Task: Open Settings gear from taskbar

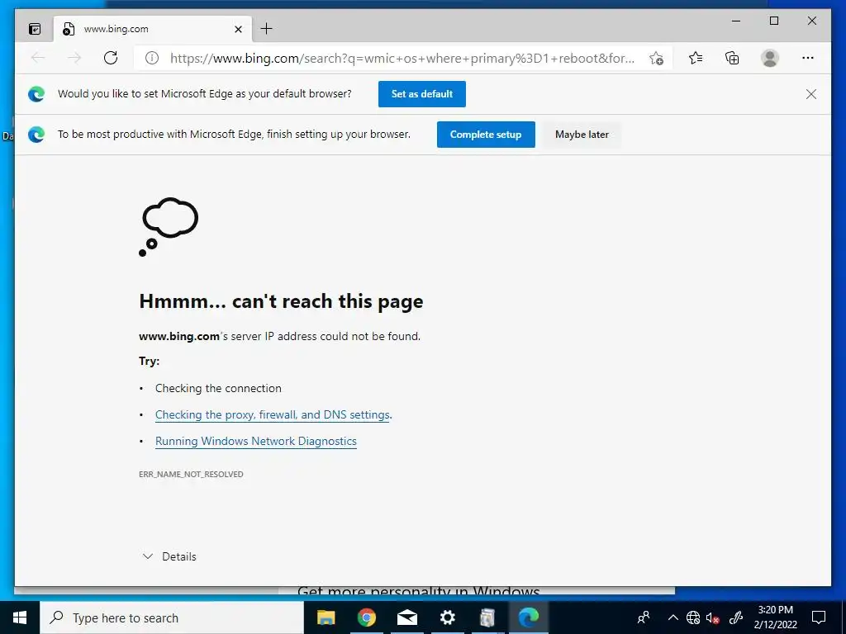Action: coord(447,617)
